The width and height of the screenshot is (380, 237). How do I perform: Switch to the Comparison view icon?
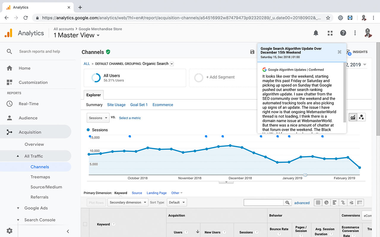click(343, 203)
